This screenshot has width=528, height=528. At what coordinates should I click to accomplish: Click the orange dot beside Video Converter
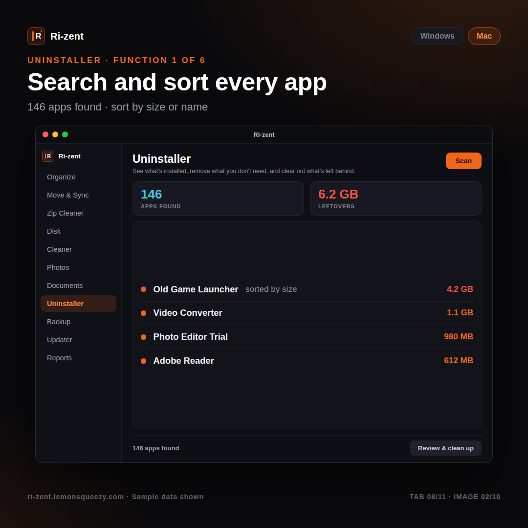coord(143,313)
